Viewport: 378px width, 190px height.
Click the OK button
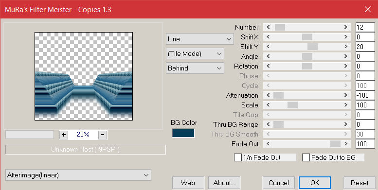click(x=315, y=183)
